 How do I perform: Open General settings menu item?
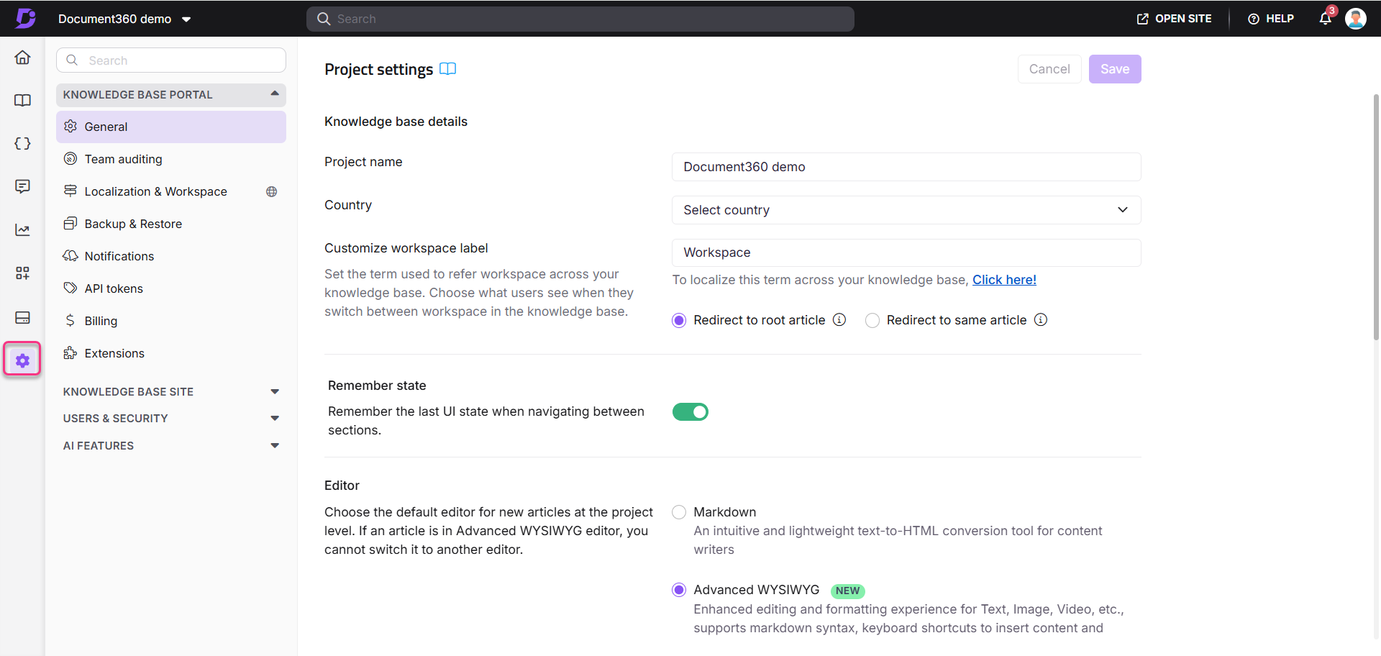tap(171, 127)
